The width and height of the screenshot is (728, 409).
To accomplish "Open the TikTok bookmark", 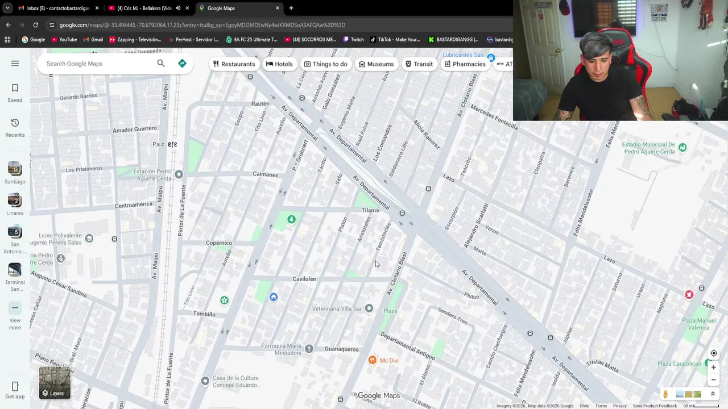I will [395, 40].
